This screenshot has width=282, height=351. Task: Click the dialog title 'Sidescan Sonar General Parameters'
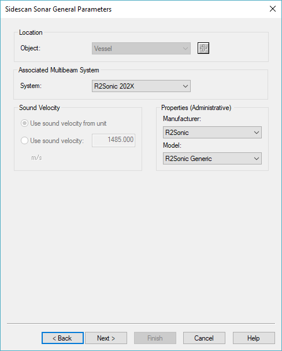click(x=58, y=9)
